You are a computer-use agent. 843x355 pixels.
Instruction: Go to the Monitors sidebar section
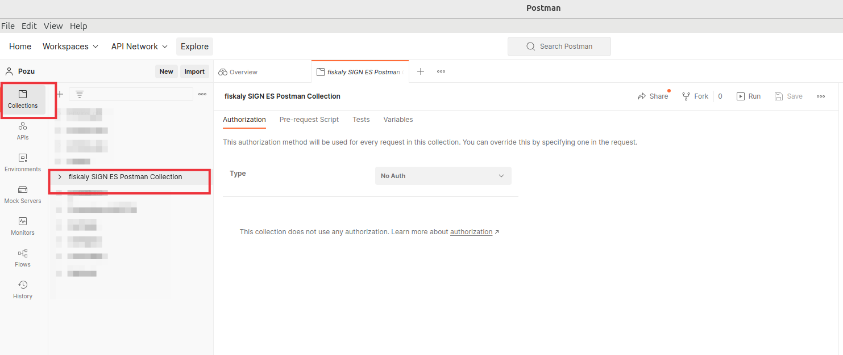[x=23, y=226]
